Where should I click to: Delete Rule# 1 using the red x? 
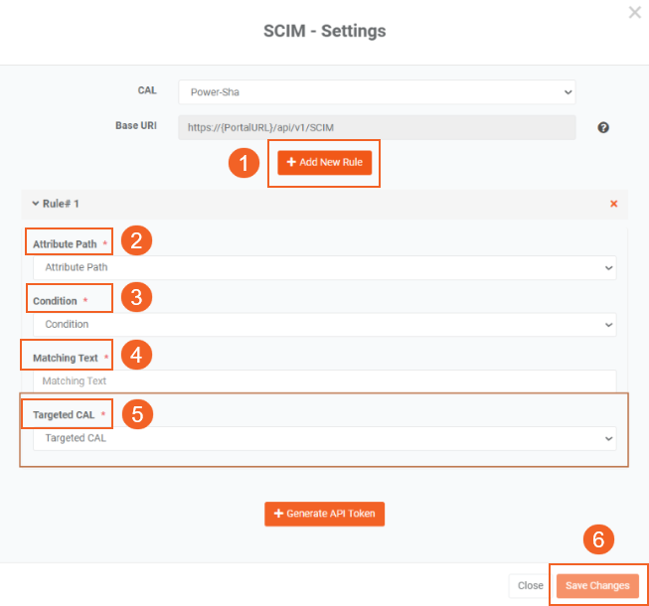click(613, 204)
